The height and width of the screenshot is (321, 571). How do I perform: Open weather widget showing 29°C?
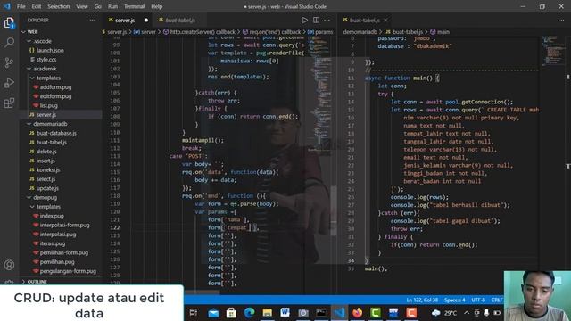click(444, 313)
